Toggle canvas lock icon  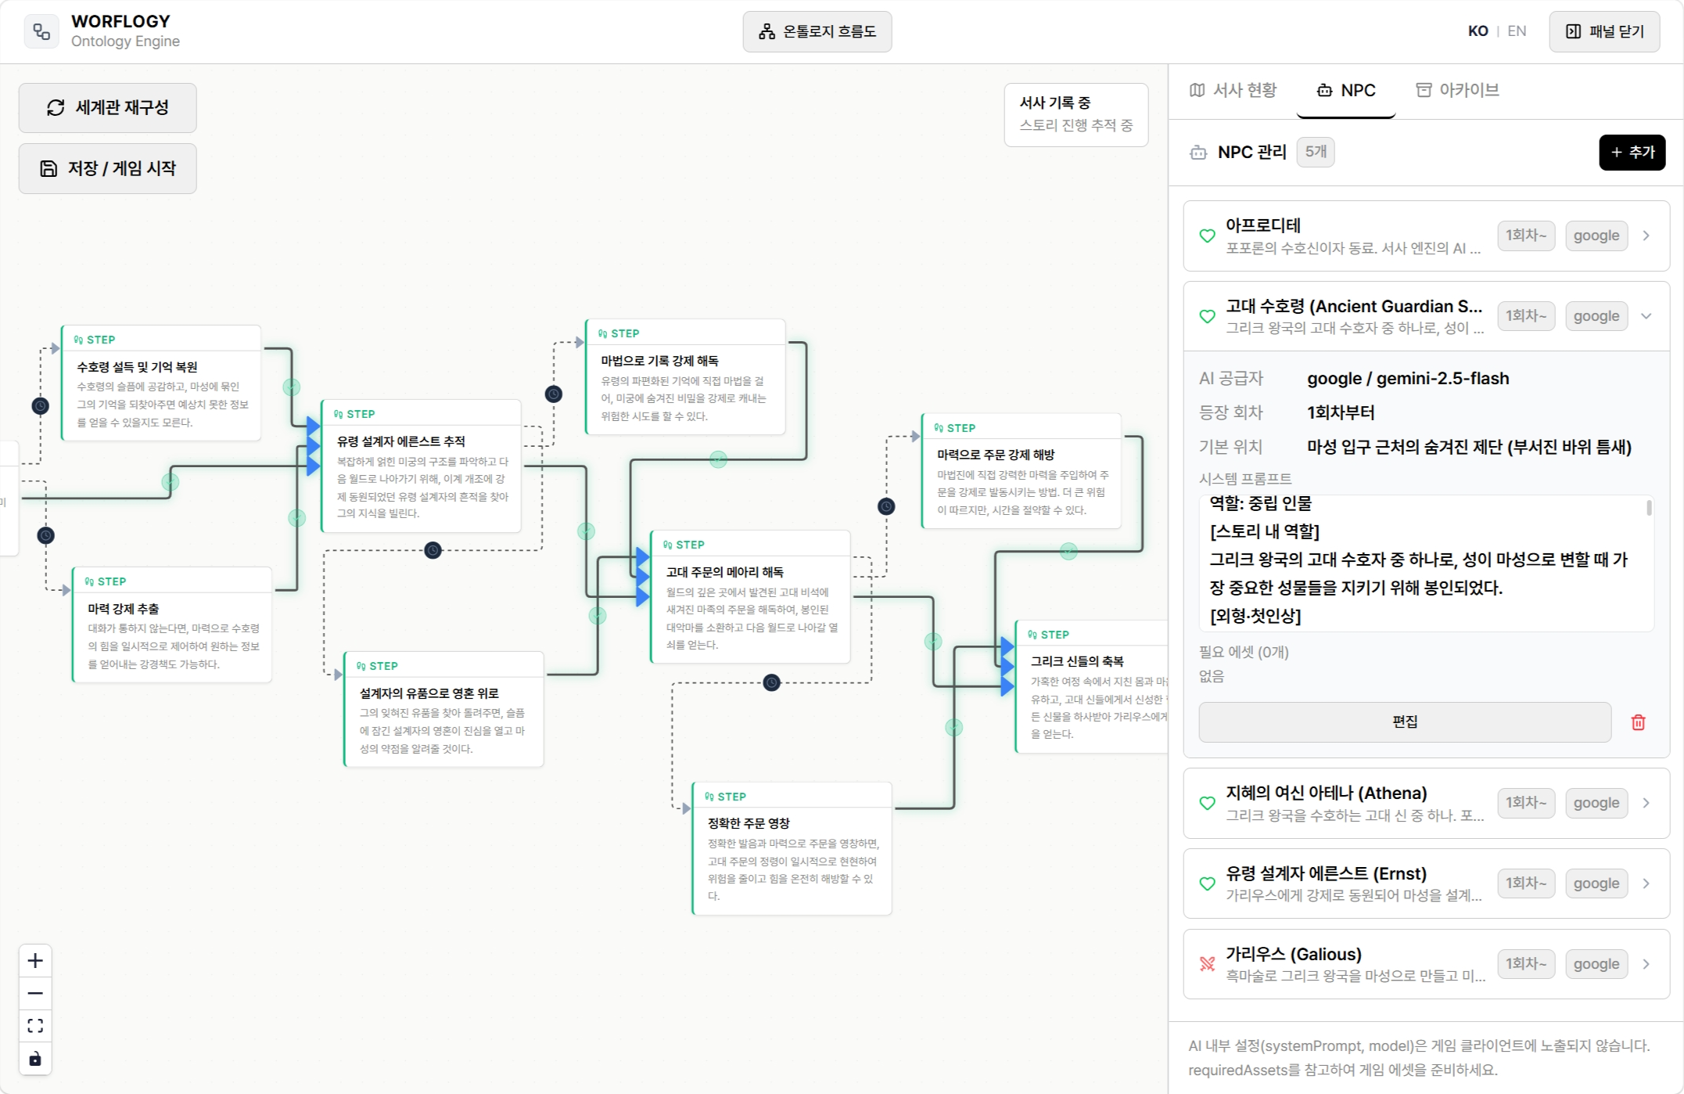(35, 1059)
